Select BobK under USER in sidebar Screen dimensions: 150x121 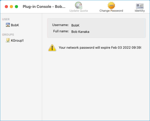coord(15,25)
